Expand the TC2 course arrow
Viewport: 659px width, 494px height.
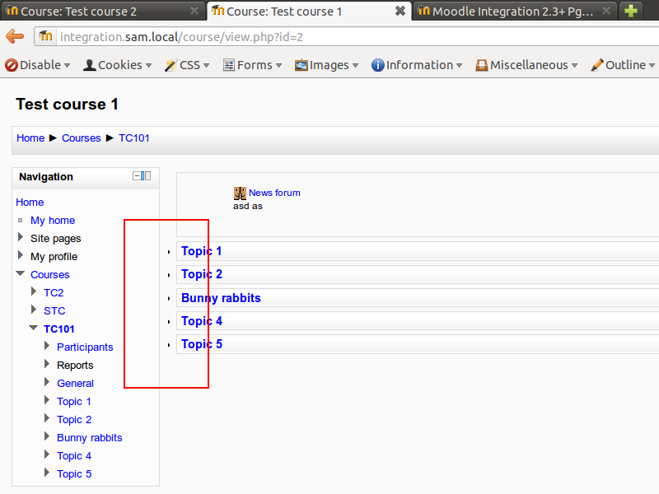(x=34, y=291)
